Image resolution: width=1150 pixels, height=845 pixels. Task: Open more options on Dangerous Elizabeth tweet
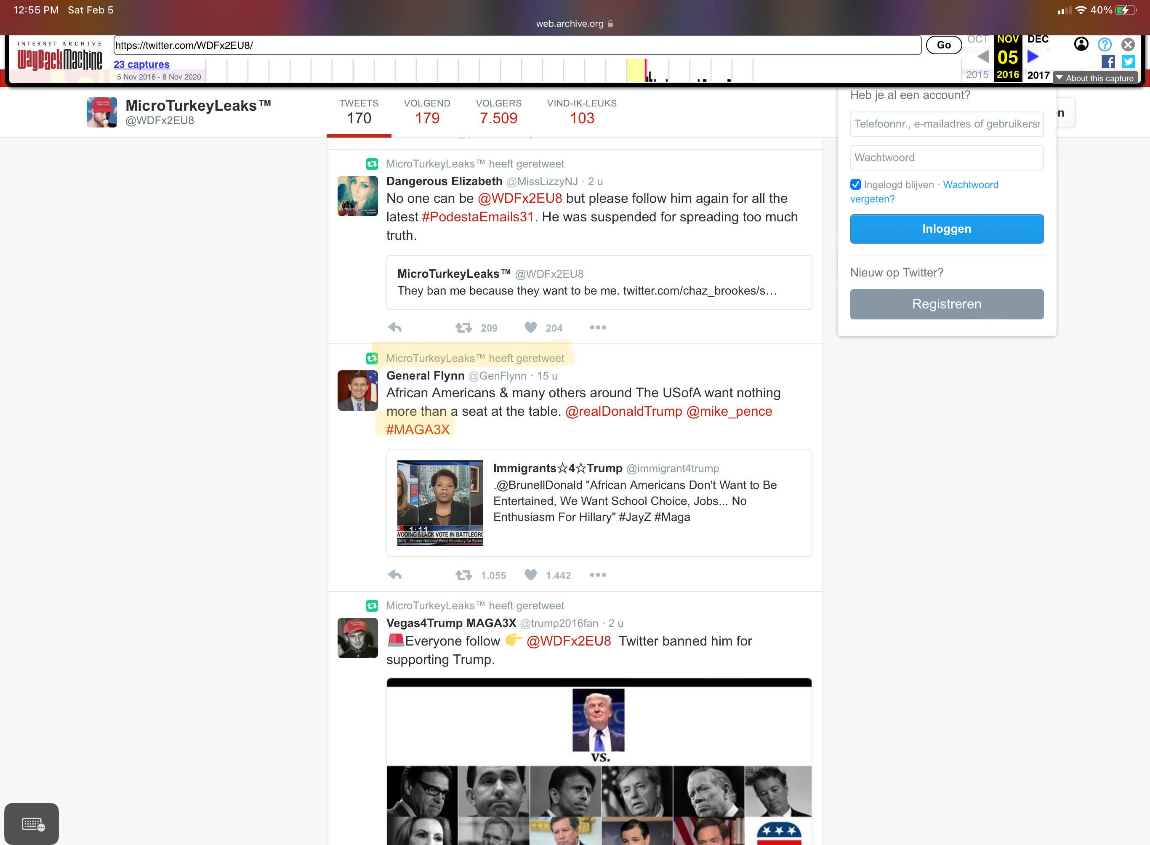pos(597,327)
